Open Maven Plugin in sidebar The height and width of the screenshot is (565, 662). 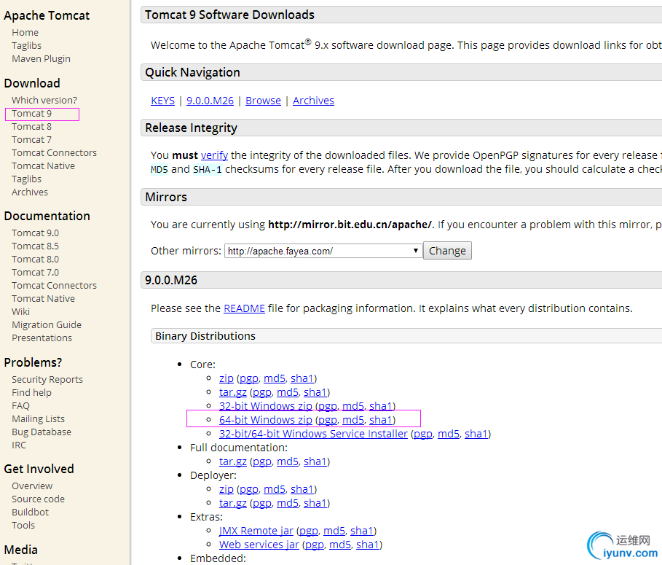point(41,59)
